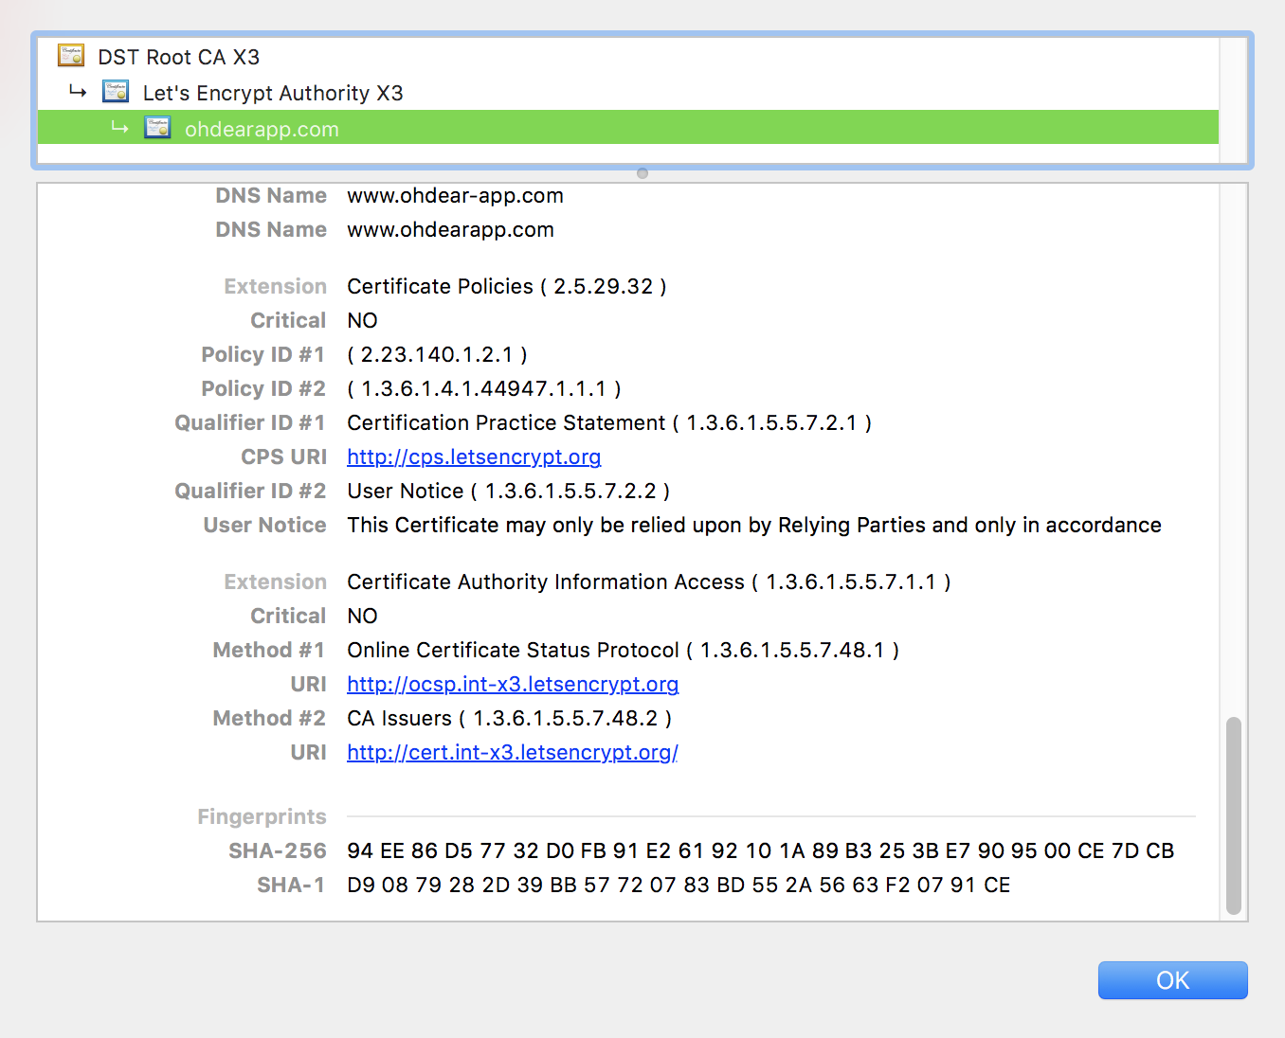Click DNS name www.ohdearapp.com
Screen dimensions: 1285x1038
(x=450, y=230)
